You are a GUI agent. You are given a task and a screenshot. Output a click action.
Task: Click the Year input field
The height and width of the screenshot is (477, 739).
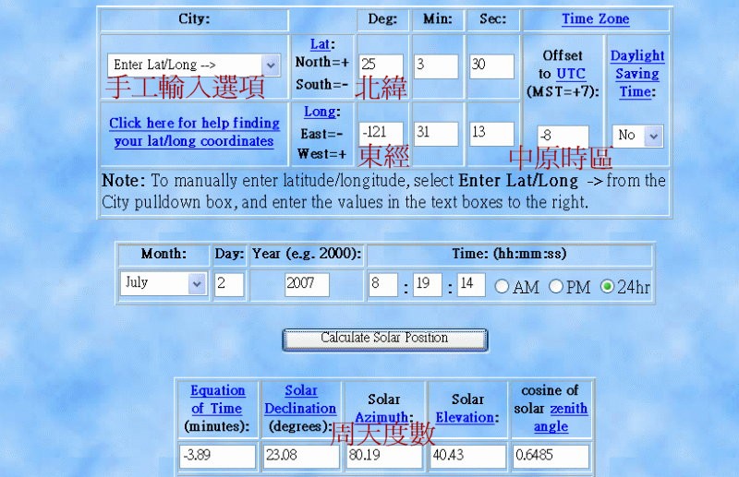307,284
